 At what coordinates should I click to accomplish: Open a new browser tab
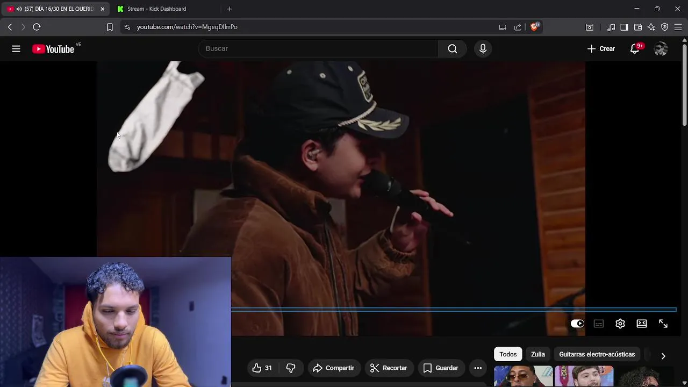point(230,9)
